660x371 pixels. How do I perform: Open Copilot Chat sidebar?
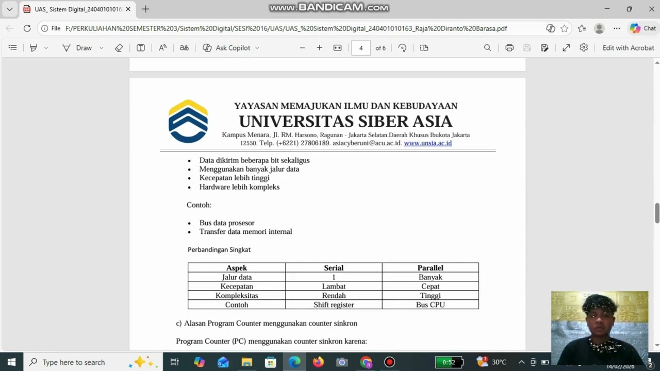(643, 28)
